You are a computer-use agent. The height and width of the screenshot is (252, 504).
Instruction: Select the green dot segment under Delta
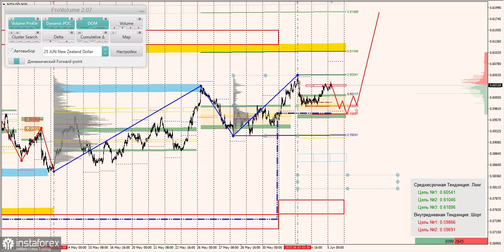click(50, 41)
